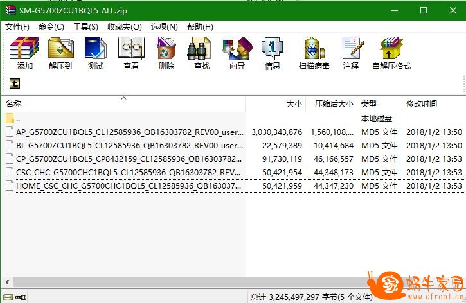Click size value 3,030,343,876

(276, 132)
